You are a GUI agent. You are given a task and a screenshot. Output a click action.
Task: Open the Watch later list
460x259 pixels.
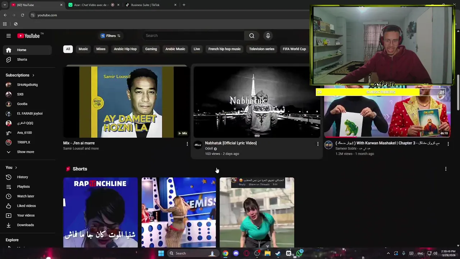[27, 196]
